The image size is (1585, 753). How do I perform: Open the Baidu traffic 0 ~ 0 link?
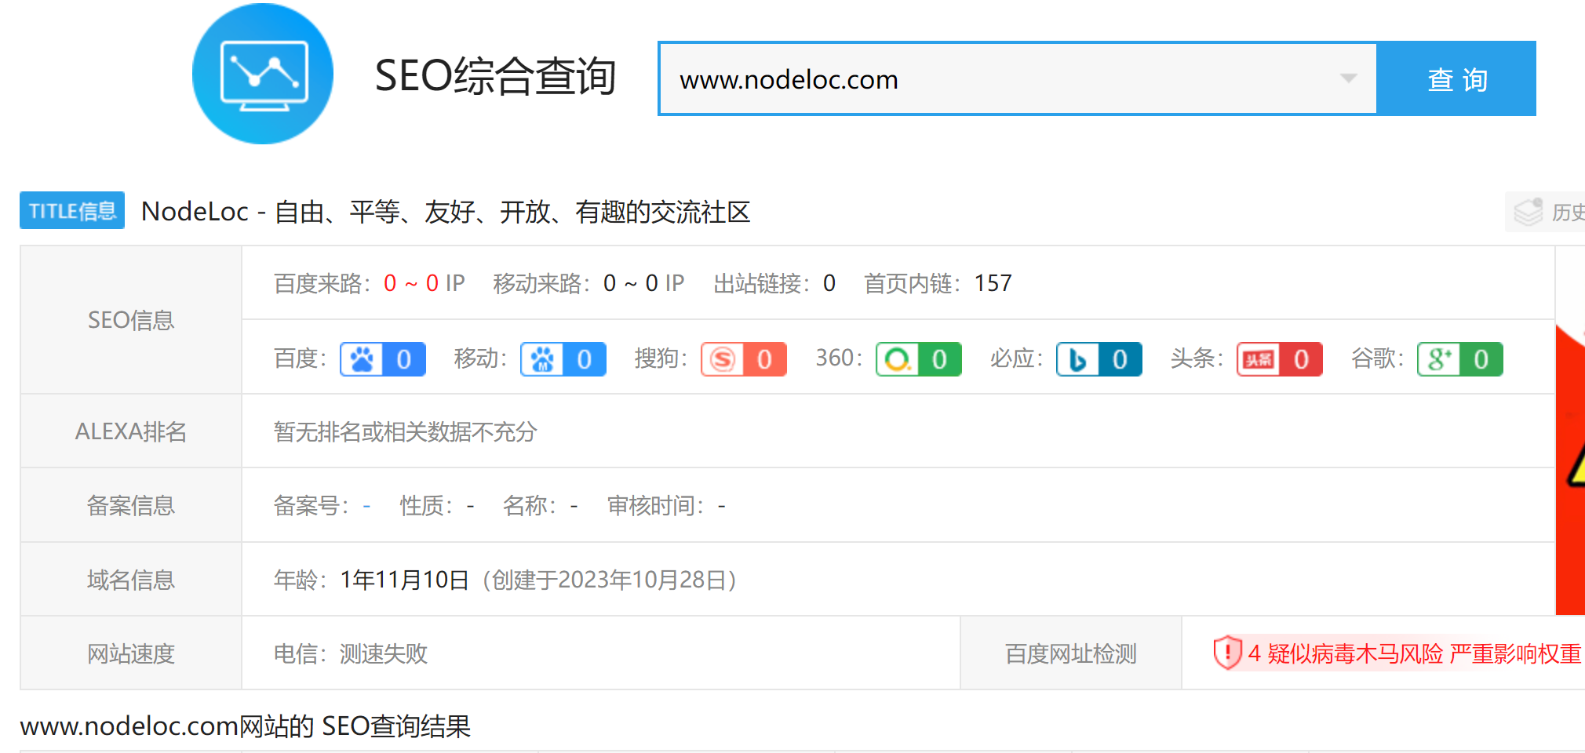(x=410, y=283)
